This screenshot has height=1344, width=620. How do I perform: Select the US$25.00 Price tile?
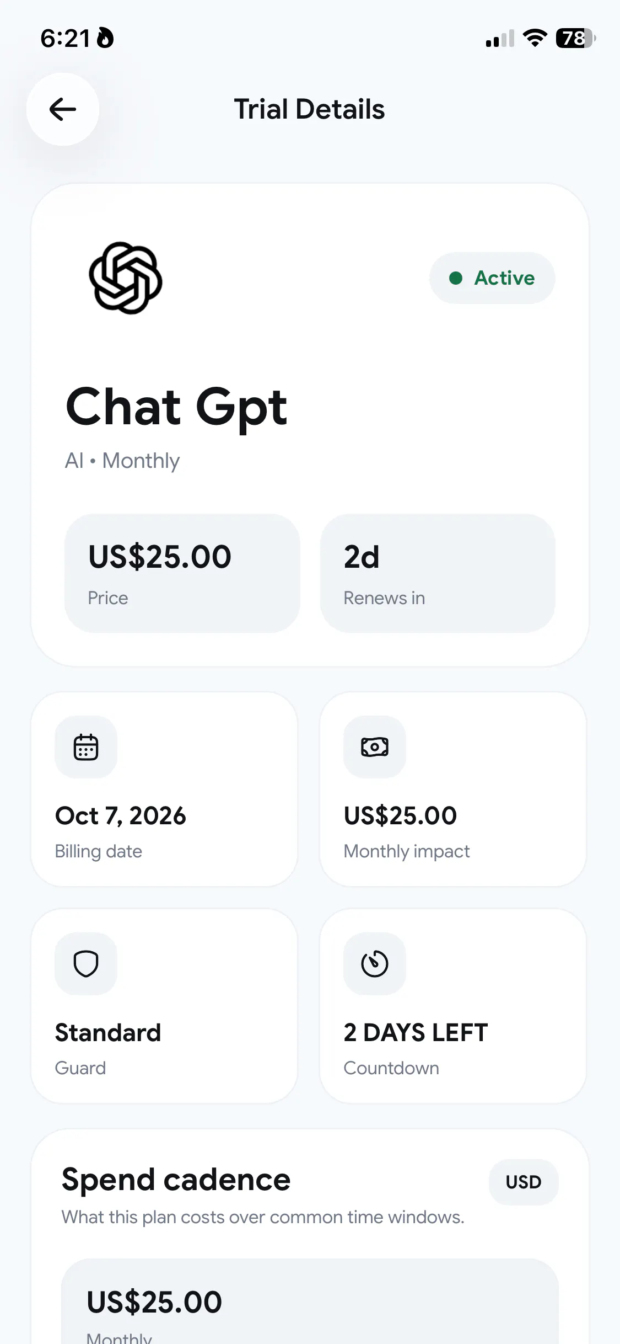182,573
